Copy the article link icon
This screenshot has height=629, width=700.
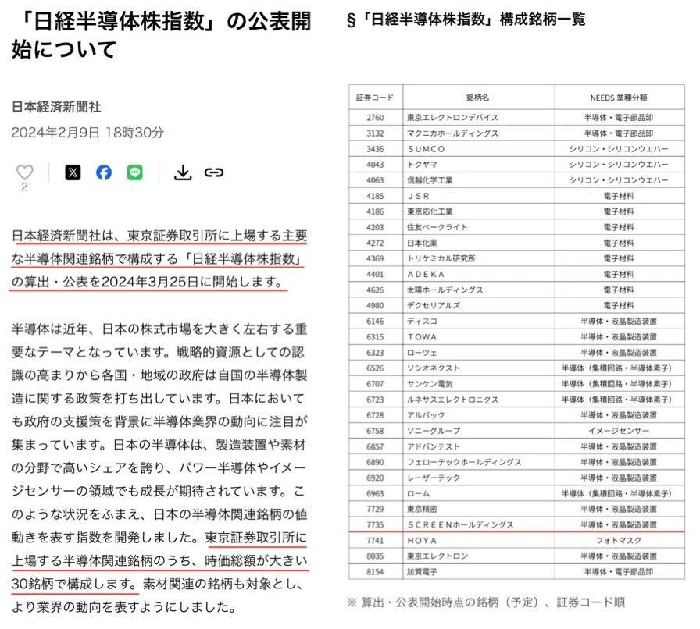[x=214, y=172]
